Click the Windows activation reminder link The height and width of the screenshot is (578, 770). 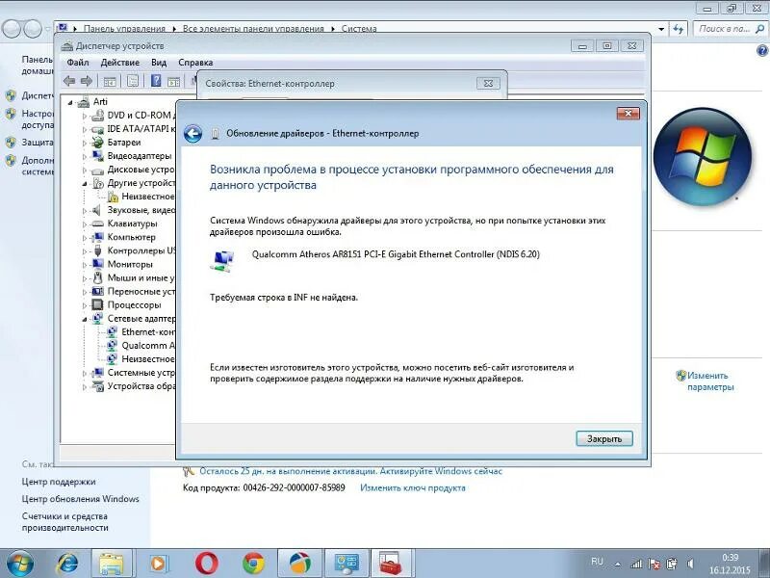point(350,471)
